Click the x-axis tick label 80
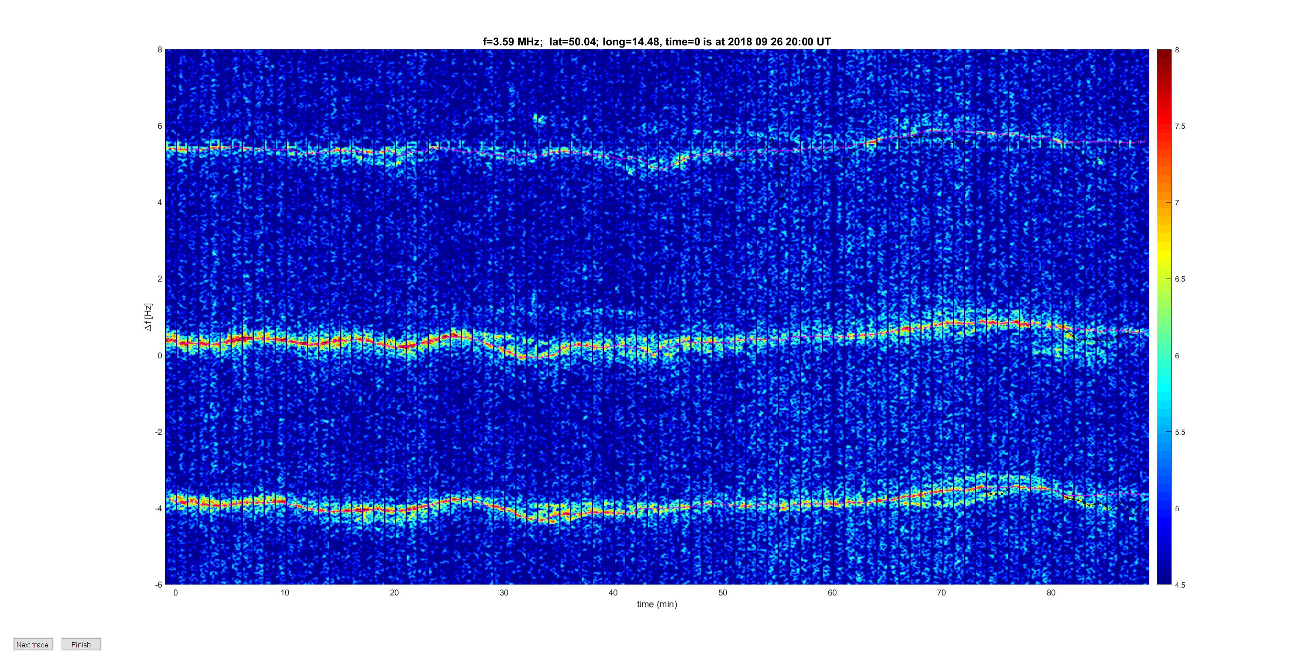The height and width of the screenshot is (657, 1310). [x=1051, y=593]
